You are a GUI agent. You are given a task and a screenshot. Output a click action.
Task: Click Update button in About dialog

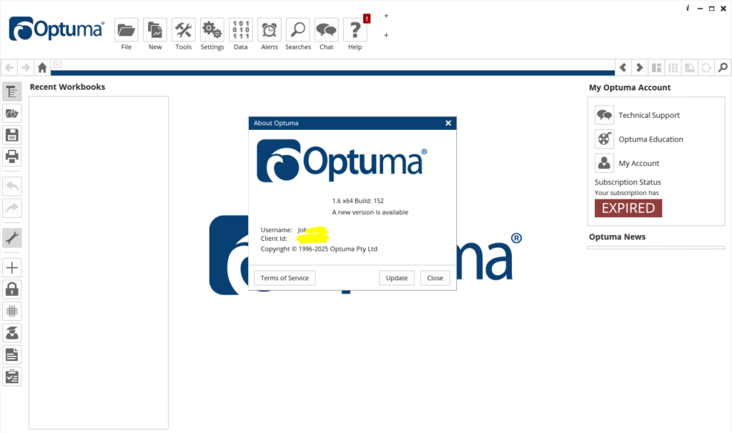click(x=397, y=278)
